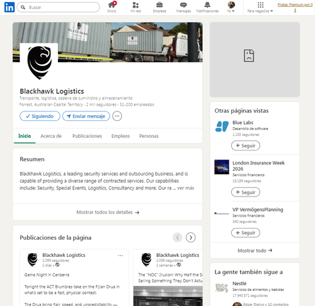Follow Blue Labs with Seguir
The image size is (315, 306).
click(x=246, y=145)
